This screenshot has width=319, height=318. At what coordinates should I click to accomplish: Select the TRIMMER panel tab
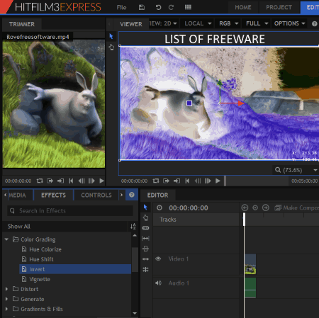click(22, 24)
